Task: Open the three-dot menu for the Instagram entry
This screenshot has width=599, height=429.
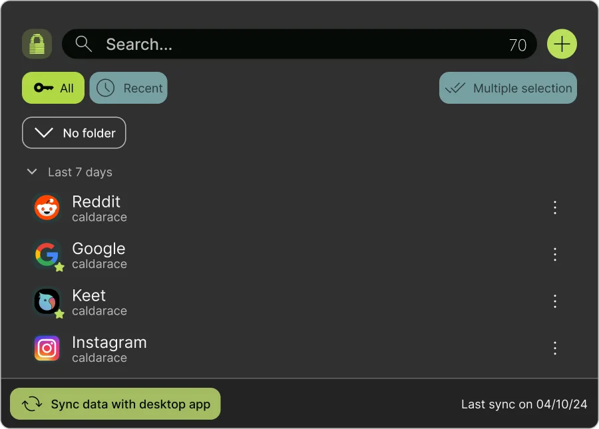Action: coord(555,348)
